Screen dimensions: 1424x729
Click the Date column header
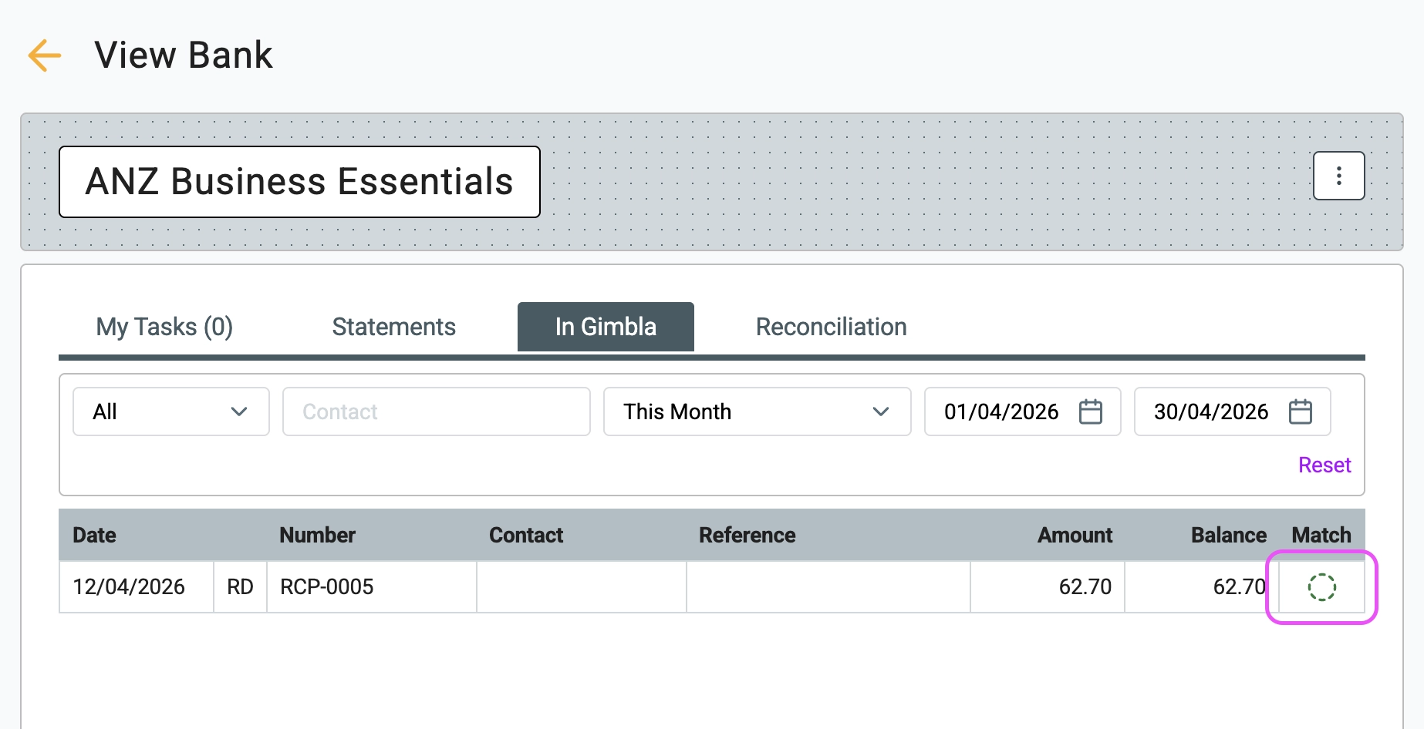tap(94, 535)
